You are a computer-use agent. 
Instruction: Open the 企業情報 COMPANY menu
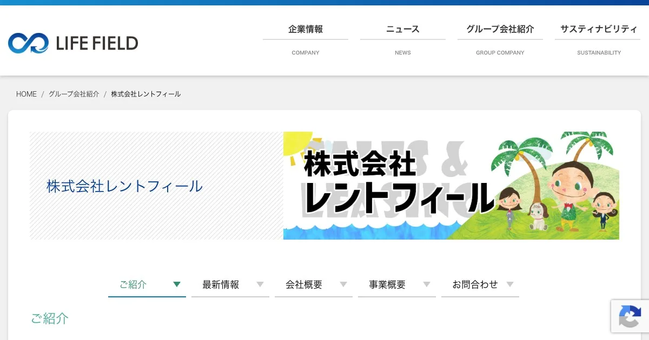coord(306,40)
